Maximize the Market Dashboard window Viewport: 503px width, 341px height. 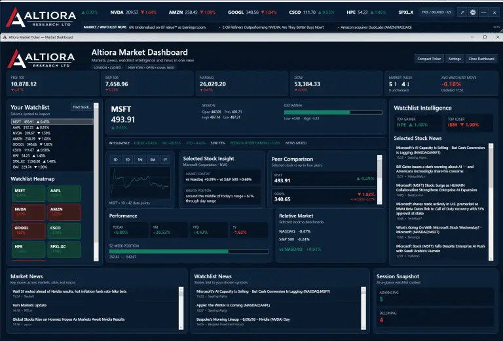coord(485,37)
